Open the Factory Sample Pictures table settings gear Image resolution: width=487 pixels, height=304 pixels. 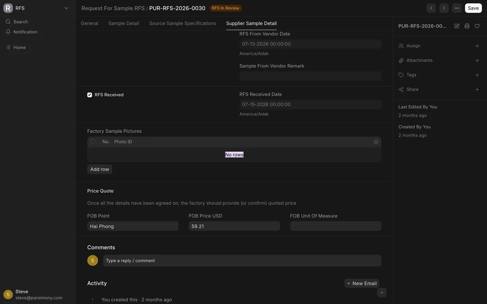[376, 142]
